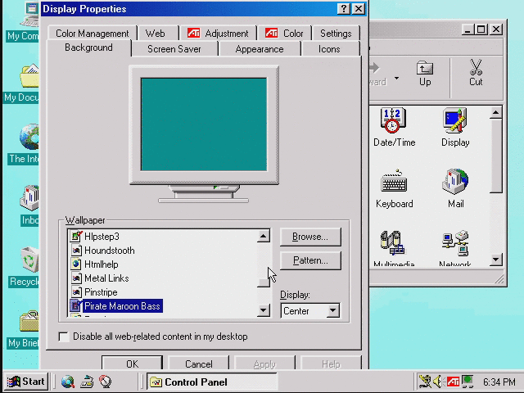The width and height of the screenshot is (524, 393).
Task: Open the Display Center dropdown
Action: tap(333, 311)
